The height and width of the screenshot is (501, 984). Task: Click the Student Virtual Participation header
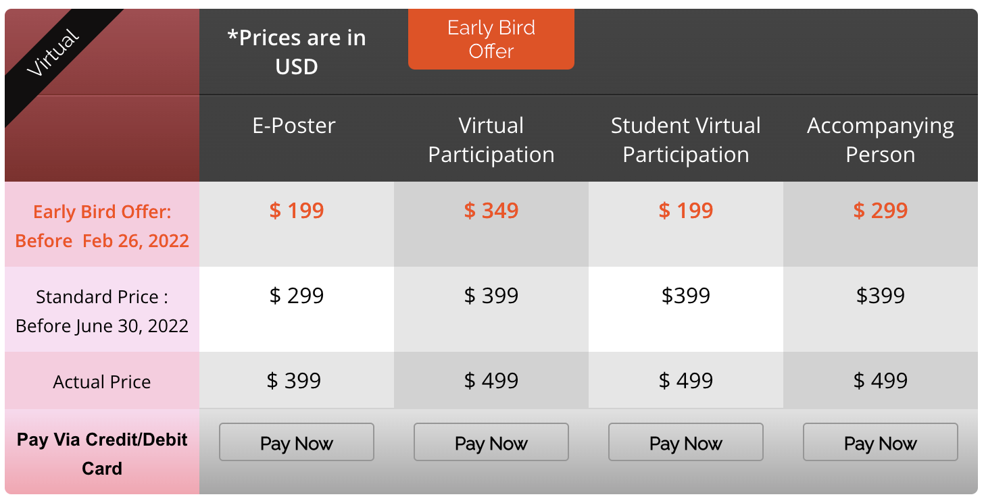coord(685,140)
